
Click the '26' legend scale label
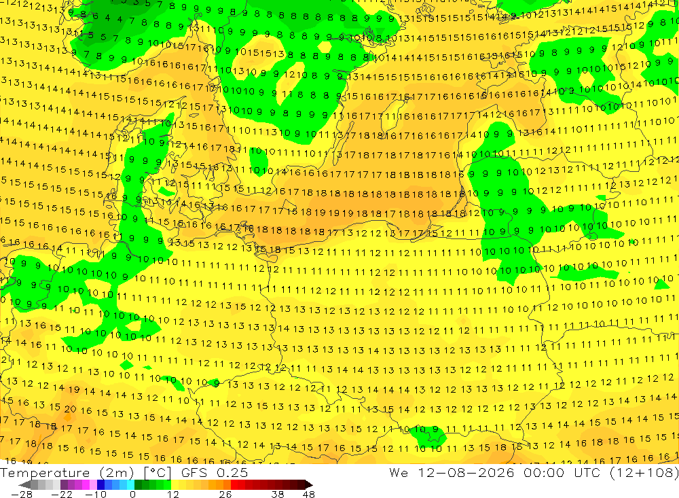pos(225,494)
